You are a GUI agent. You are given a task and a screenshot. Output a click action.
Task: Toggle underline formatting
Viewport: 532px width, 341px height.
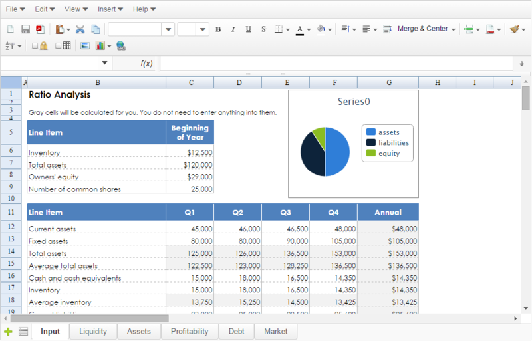249,29
